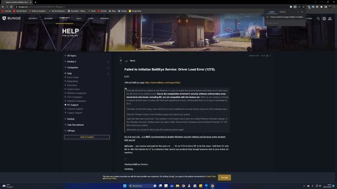Select the Legacy Support subcategory
The height and width of the screenshot is (189, 337).
[x=75, y=113]
